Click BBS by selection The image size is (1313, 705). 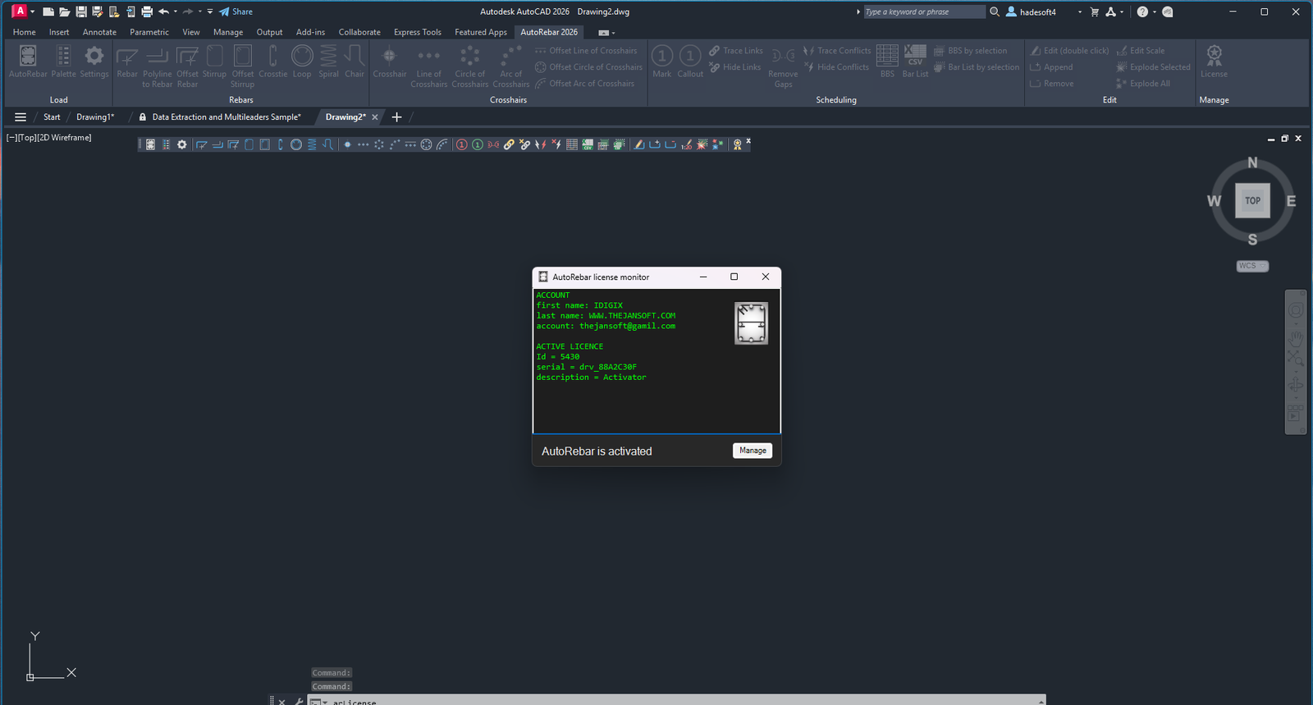970,51
